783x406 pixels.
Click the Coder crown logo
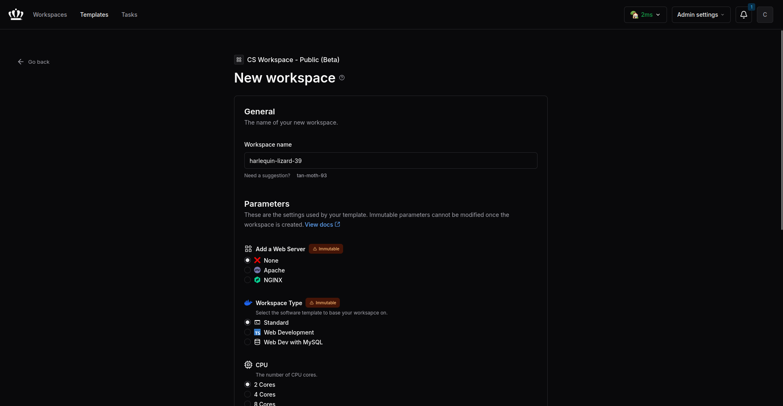point(16,15)
